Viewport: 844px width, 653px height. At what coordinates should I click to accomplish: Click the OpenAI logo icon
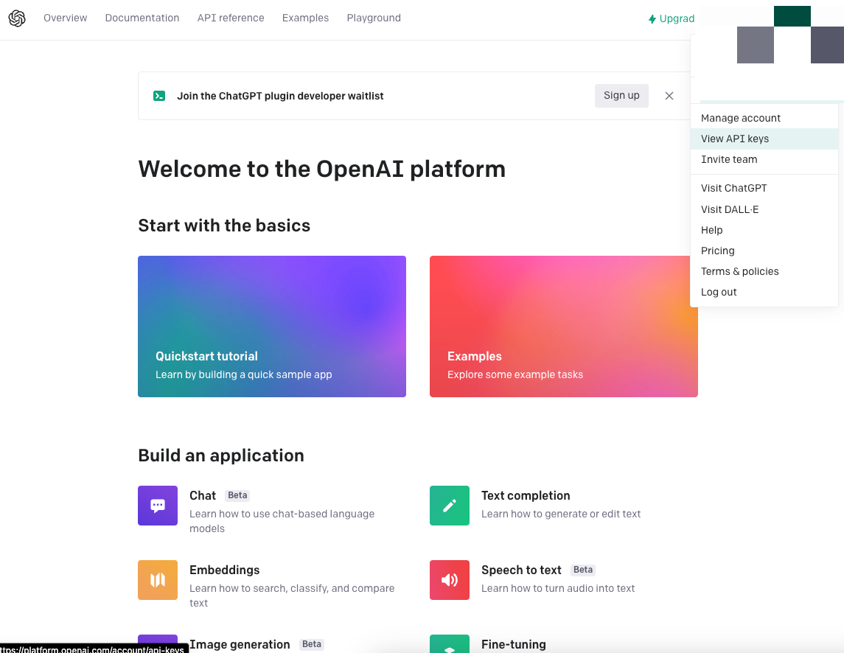coord(17,18)
